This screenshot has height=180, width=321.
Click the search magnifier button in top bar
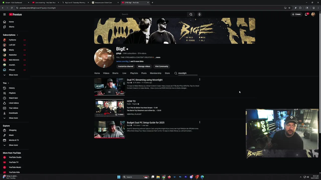pos(191,14)
